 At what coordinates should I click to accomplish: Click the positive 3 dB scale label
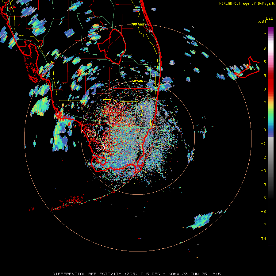[x=265, y=89]
